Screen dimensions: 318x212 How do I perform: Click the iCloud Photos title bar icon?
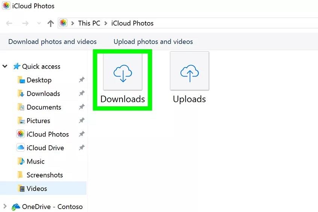pyautogui.click(x=6, y=6)
